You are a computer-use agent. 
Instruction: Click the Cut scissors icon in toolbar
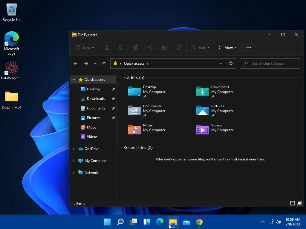point(107,47)
